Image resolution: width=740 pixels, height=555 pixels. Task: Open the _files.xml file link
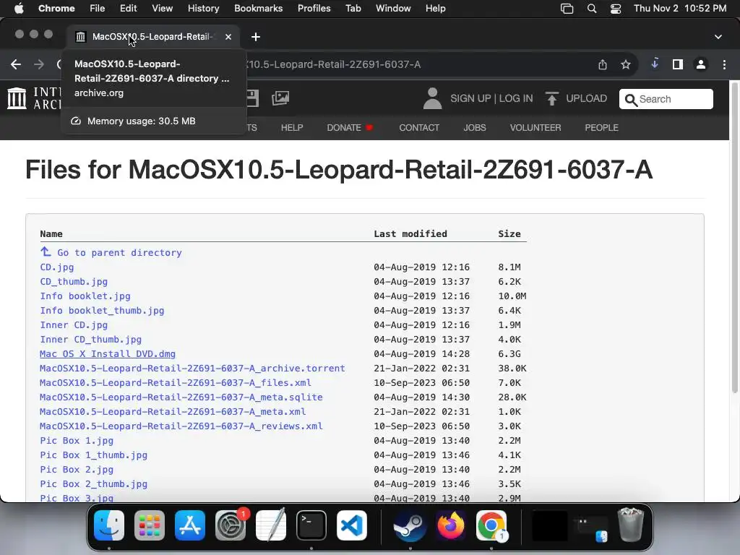pyautogui.click(x=175, y=383)
